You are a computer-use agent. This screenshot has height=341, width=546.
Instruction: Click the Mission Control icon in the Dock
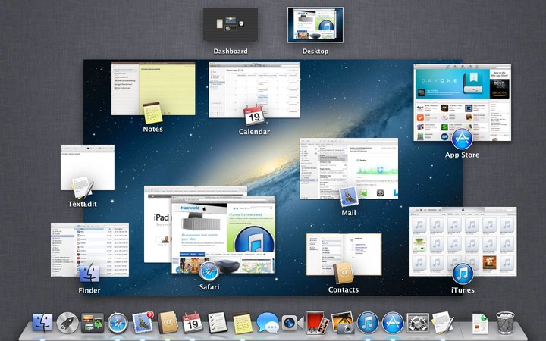(93, 324)
